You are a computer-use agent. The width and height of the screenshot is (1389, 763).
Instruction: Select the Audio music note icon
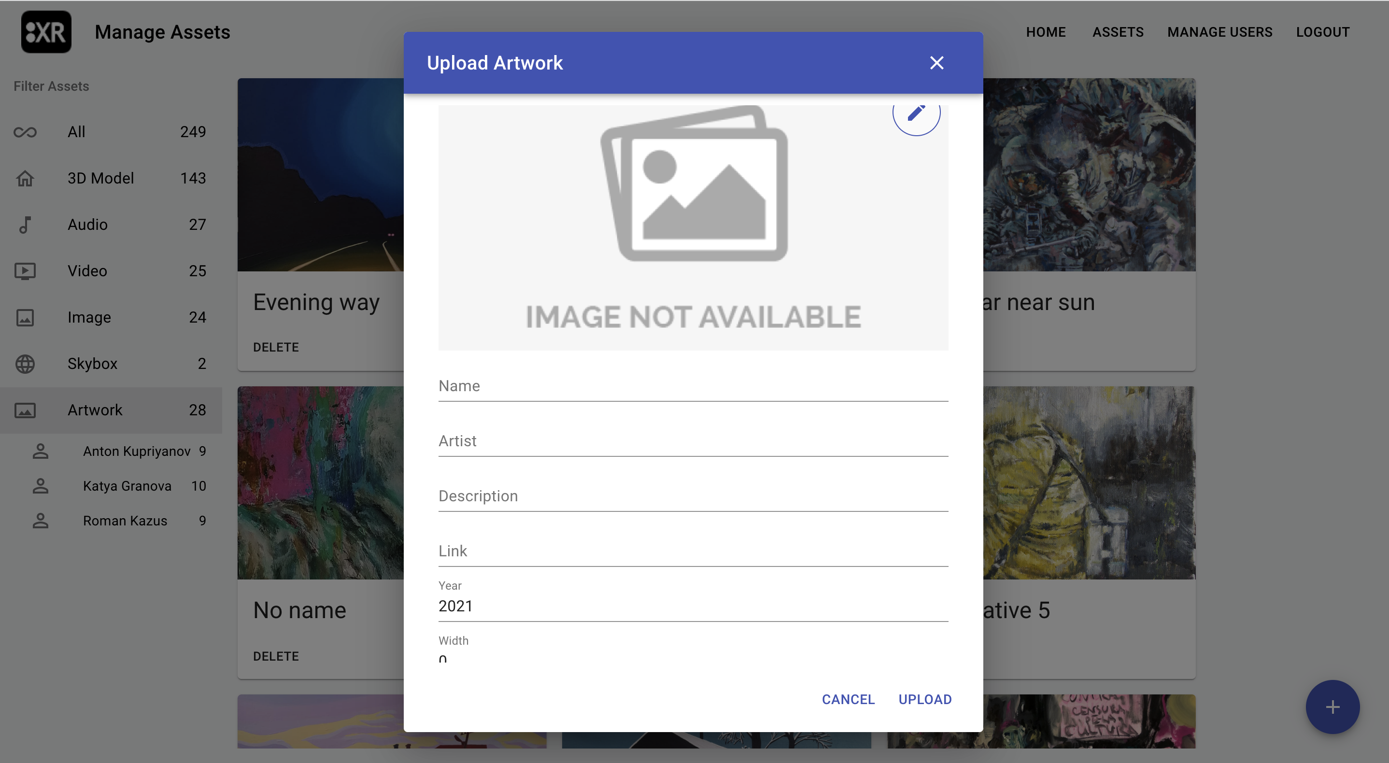[25, 225]
